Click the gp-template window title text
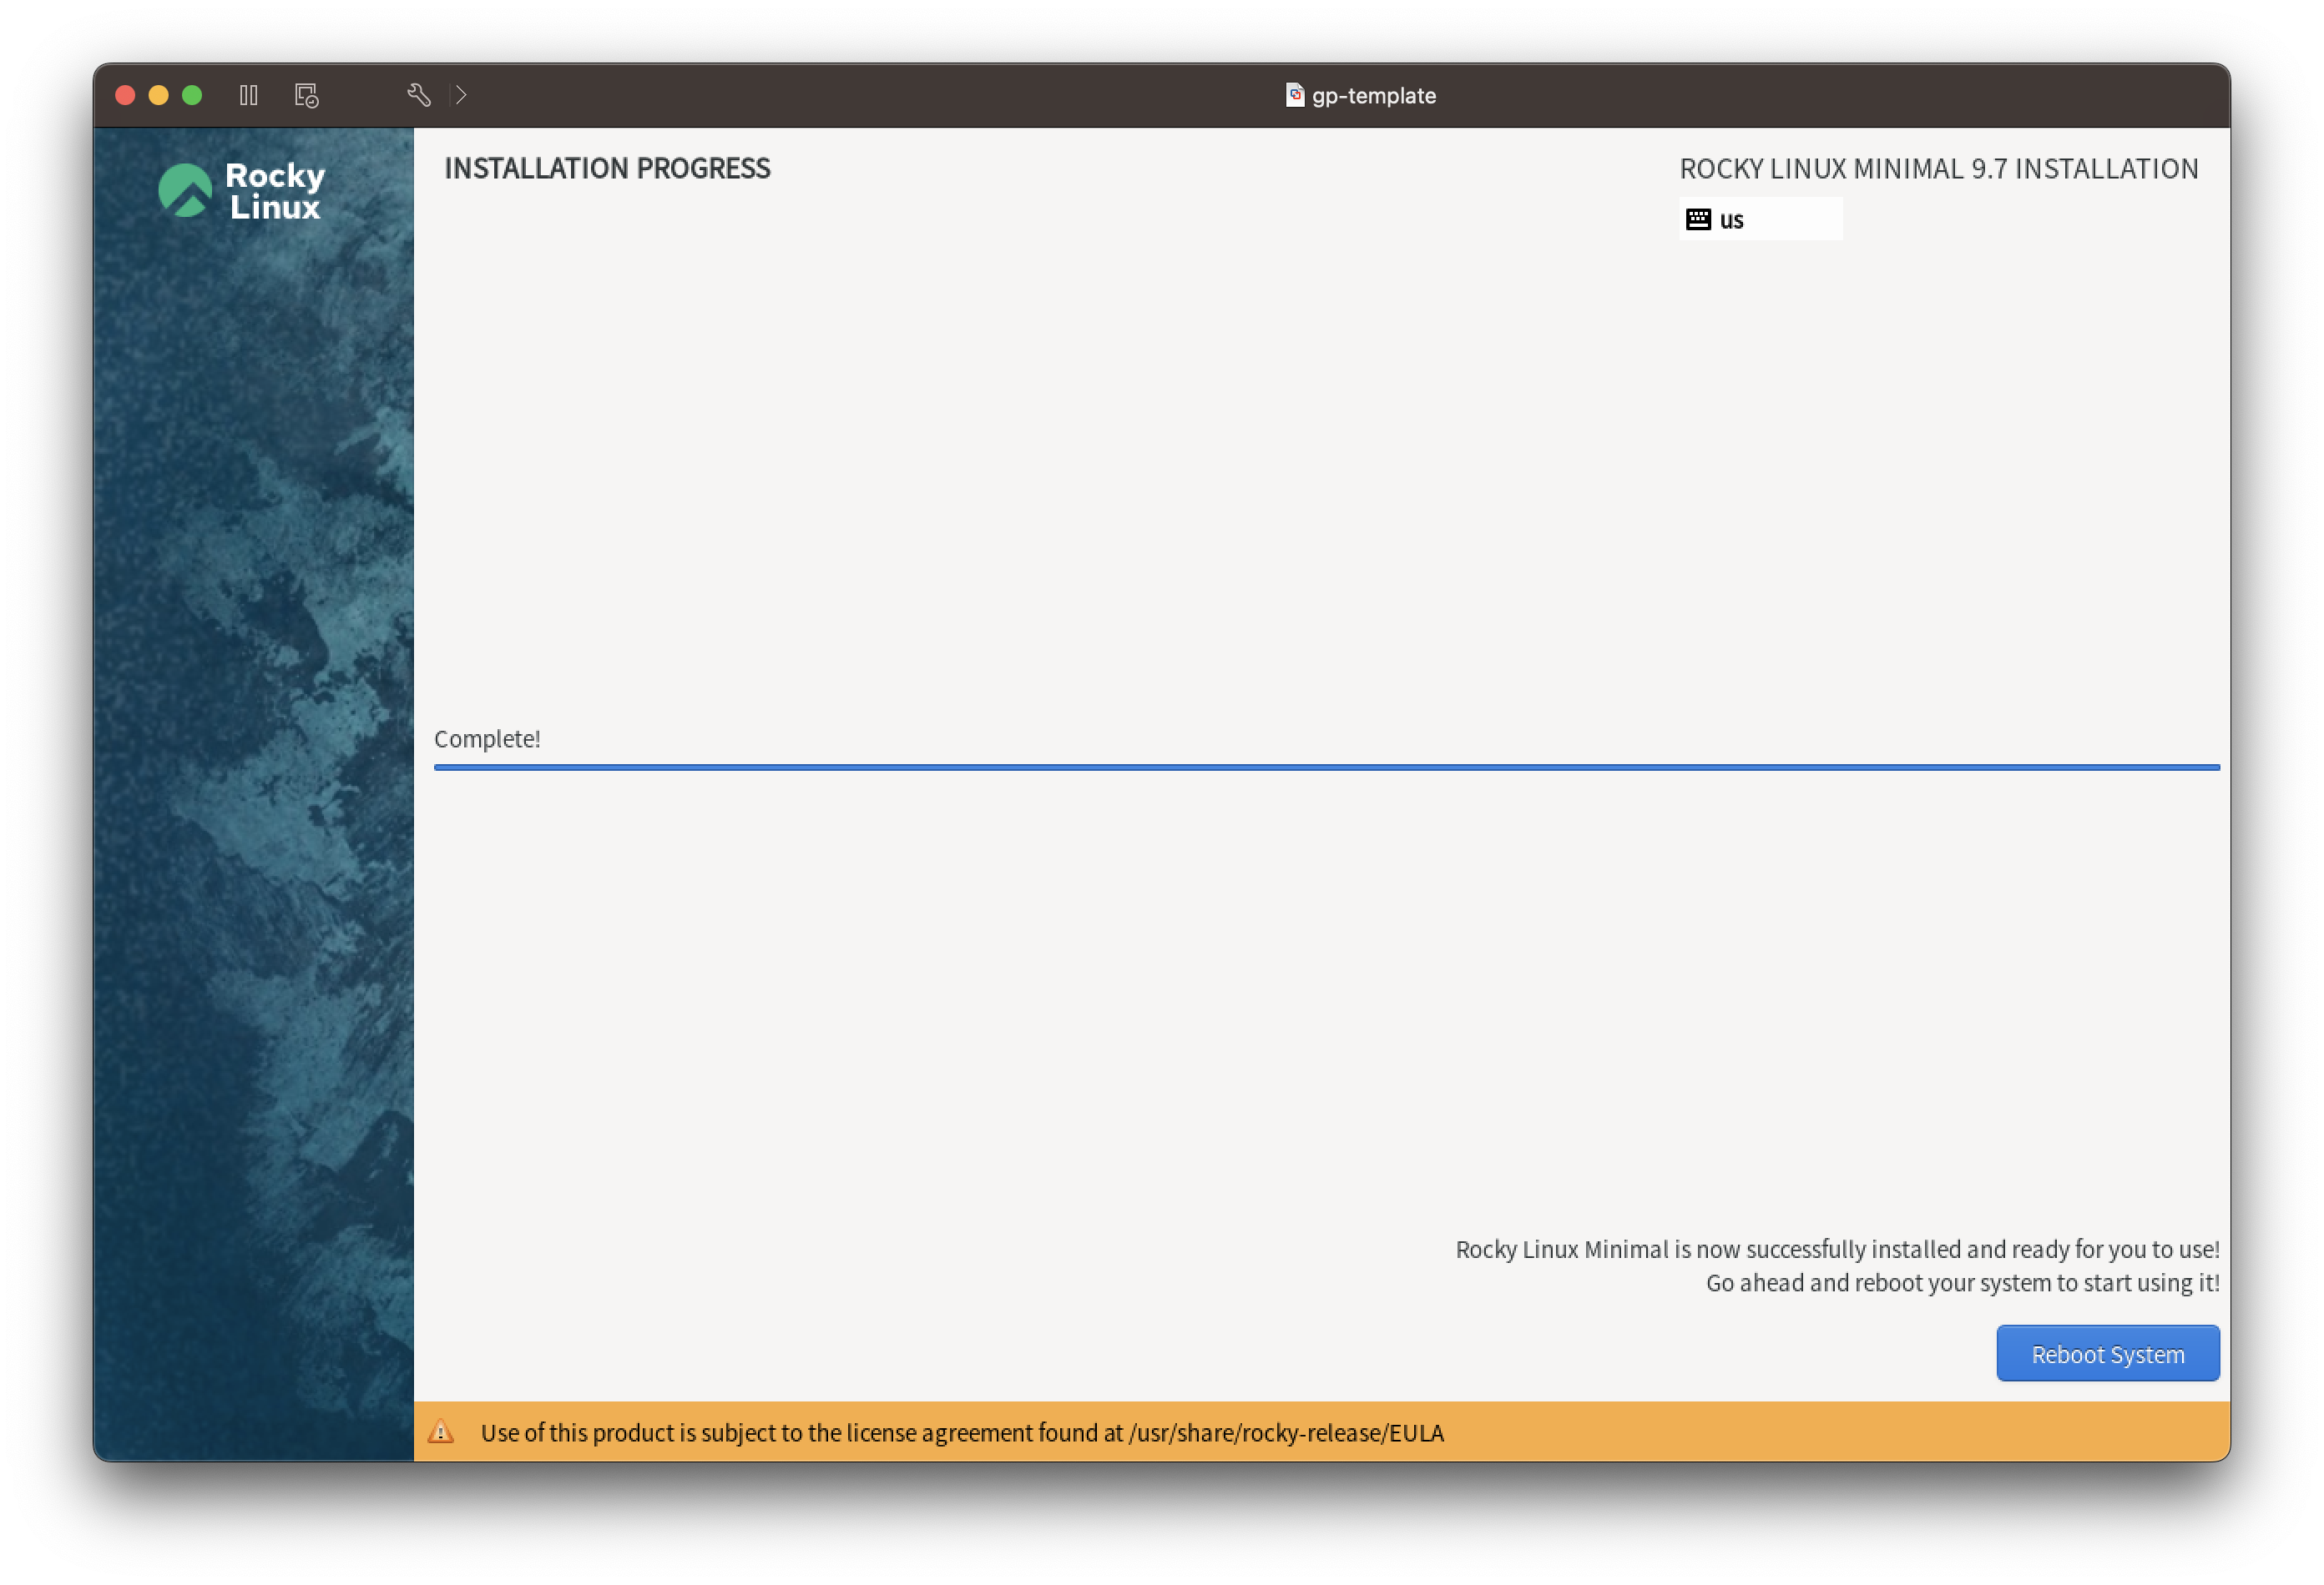Image resolution: width=2324 pixels, height=1585 pixels. pos(1373,96)
